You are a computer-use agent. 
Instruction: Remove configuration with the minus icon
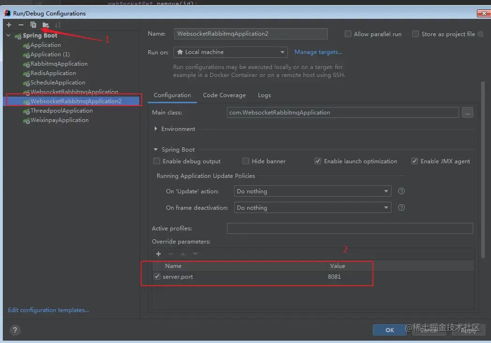pyautogui.click(x=21, y=25)
